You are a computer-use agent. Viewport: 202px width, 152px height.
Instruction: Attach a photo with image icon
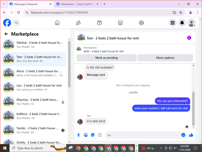coord(86,135)
